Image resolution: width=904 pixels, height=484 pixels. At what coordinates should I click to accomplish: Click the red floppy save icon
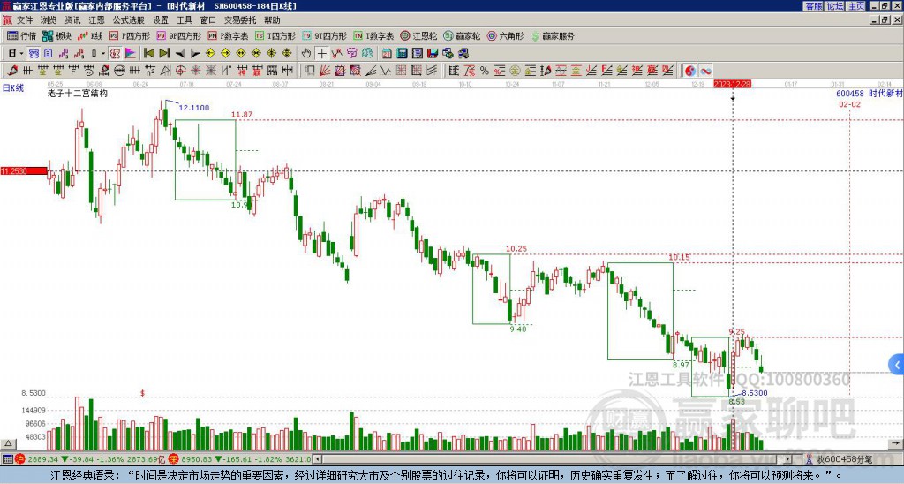(433, 53)
